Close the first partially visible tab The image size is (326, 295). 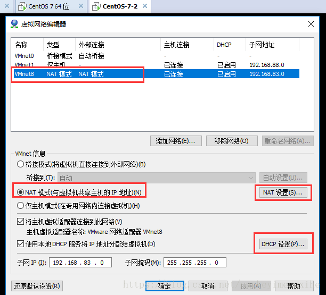(7, 6)
